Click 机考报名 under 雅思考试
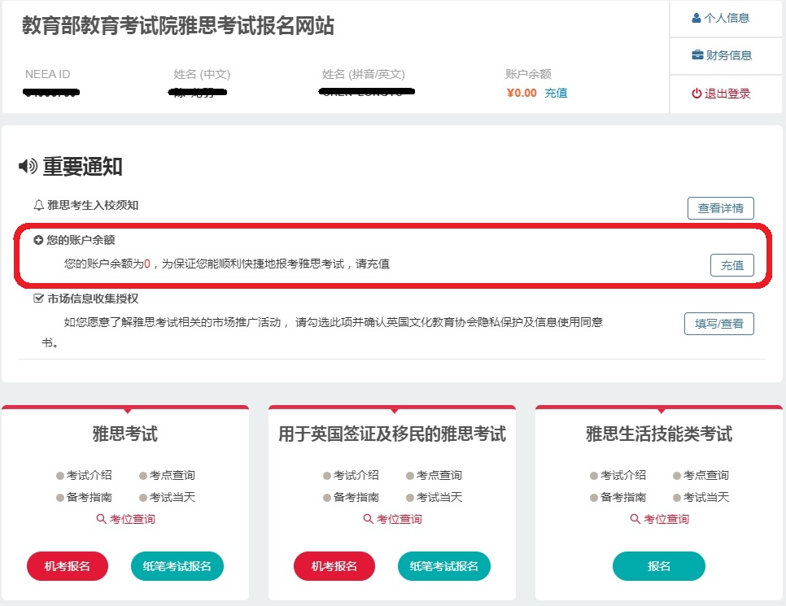786x606 pixels. click(x=67, y=565)
